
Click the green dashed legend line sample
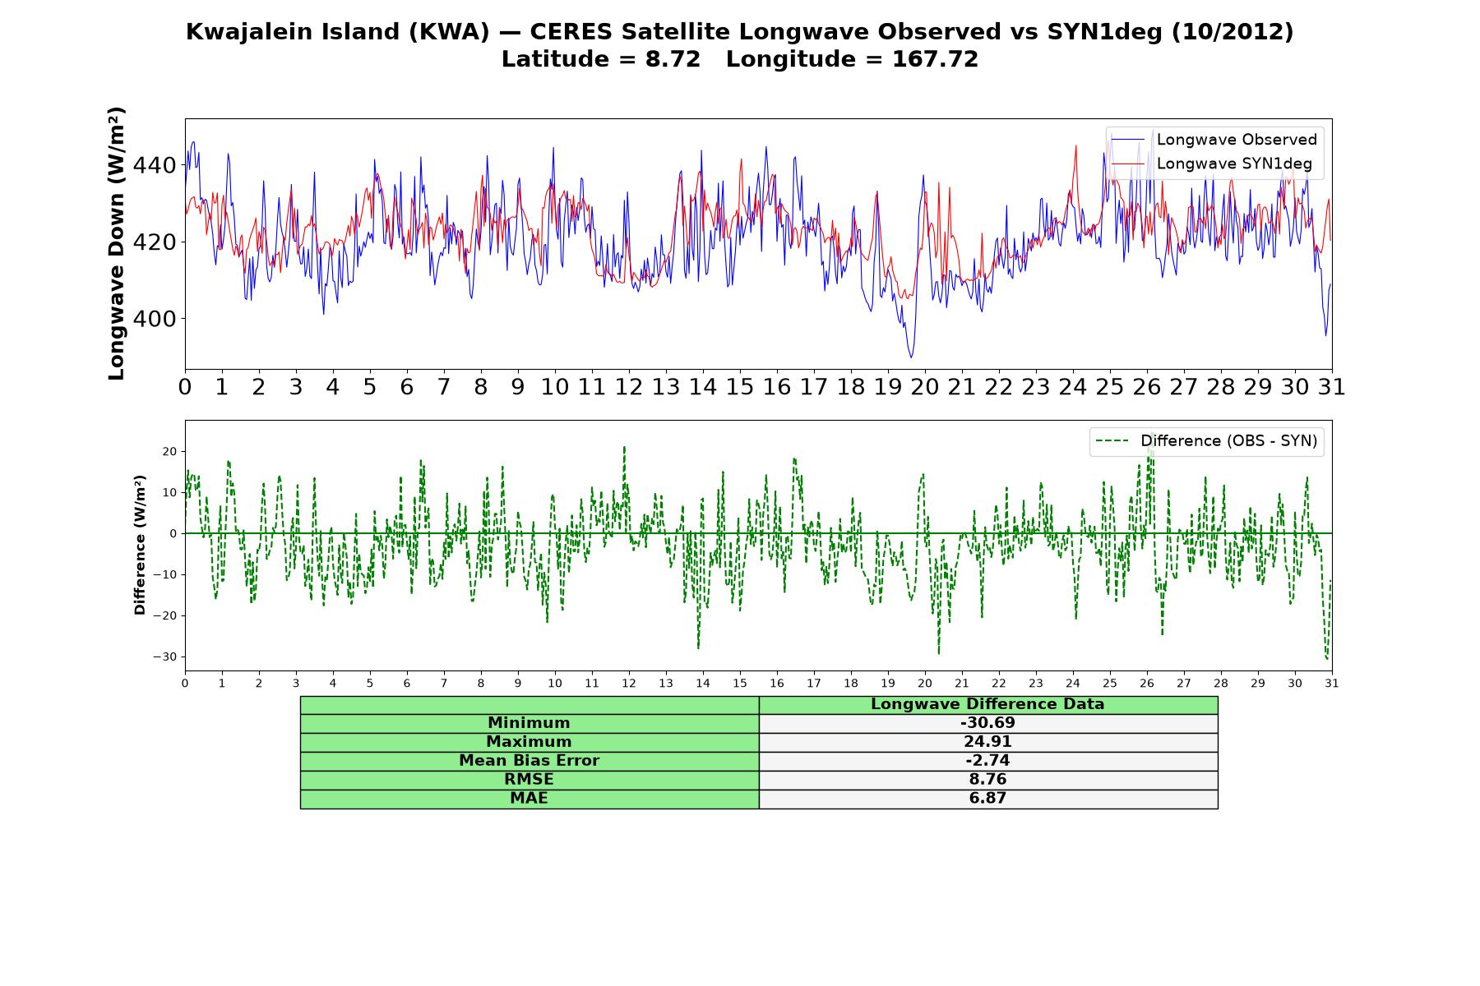(1112, 441)
